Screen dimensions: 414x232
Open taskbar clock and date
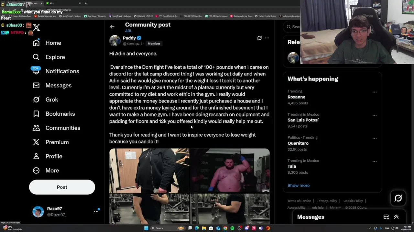click(x=406, y=228)
